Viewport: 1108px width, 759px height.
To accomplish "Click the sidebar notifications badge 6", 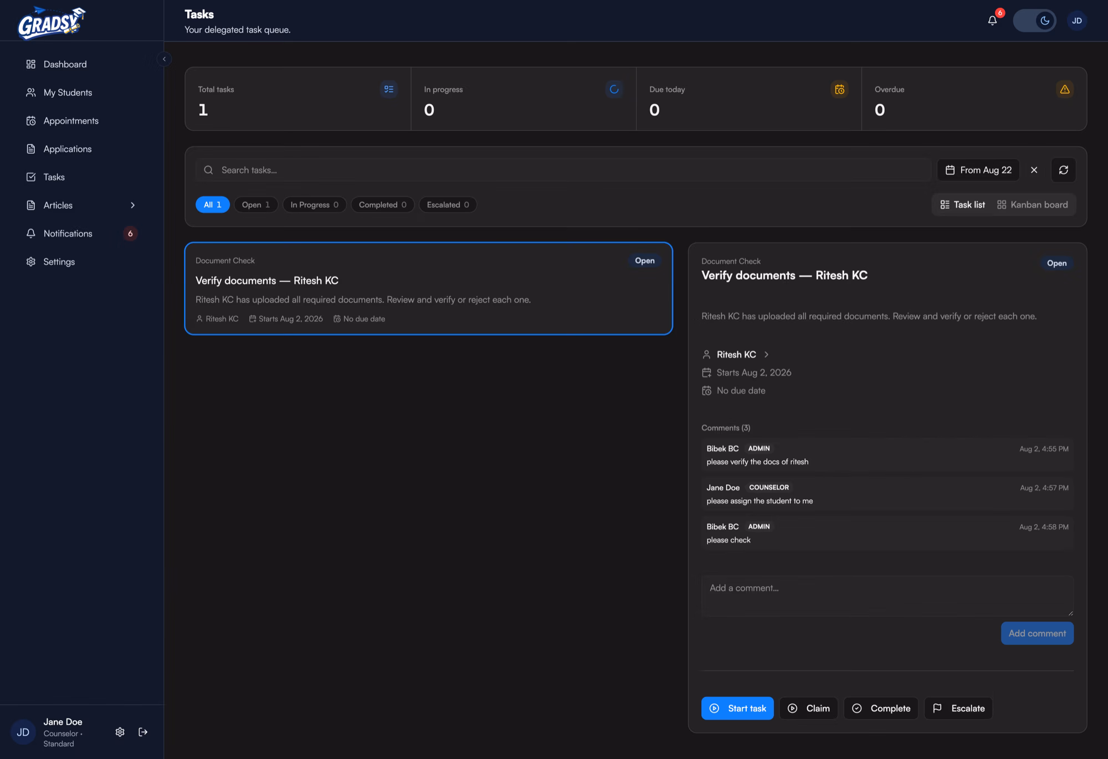I will pos(130,234).
